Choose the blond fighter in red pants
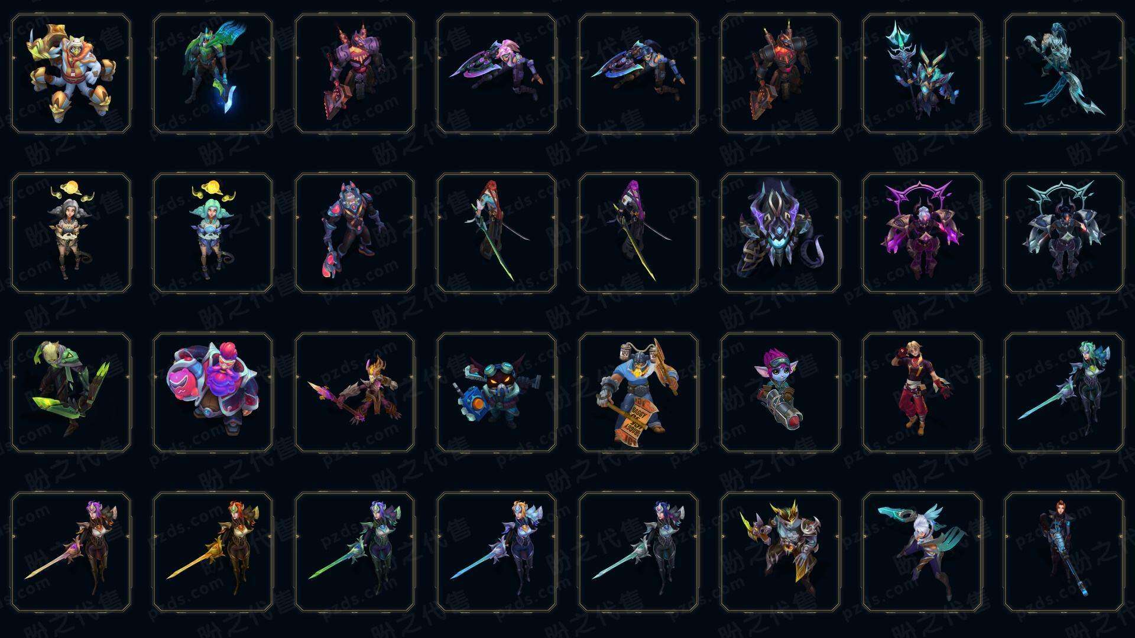Screen dimensions: 1135x638 coord(922,392)
